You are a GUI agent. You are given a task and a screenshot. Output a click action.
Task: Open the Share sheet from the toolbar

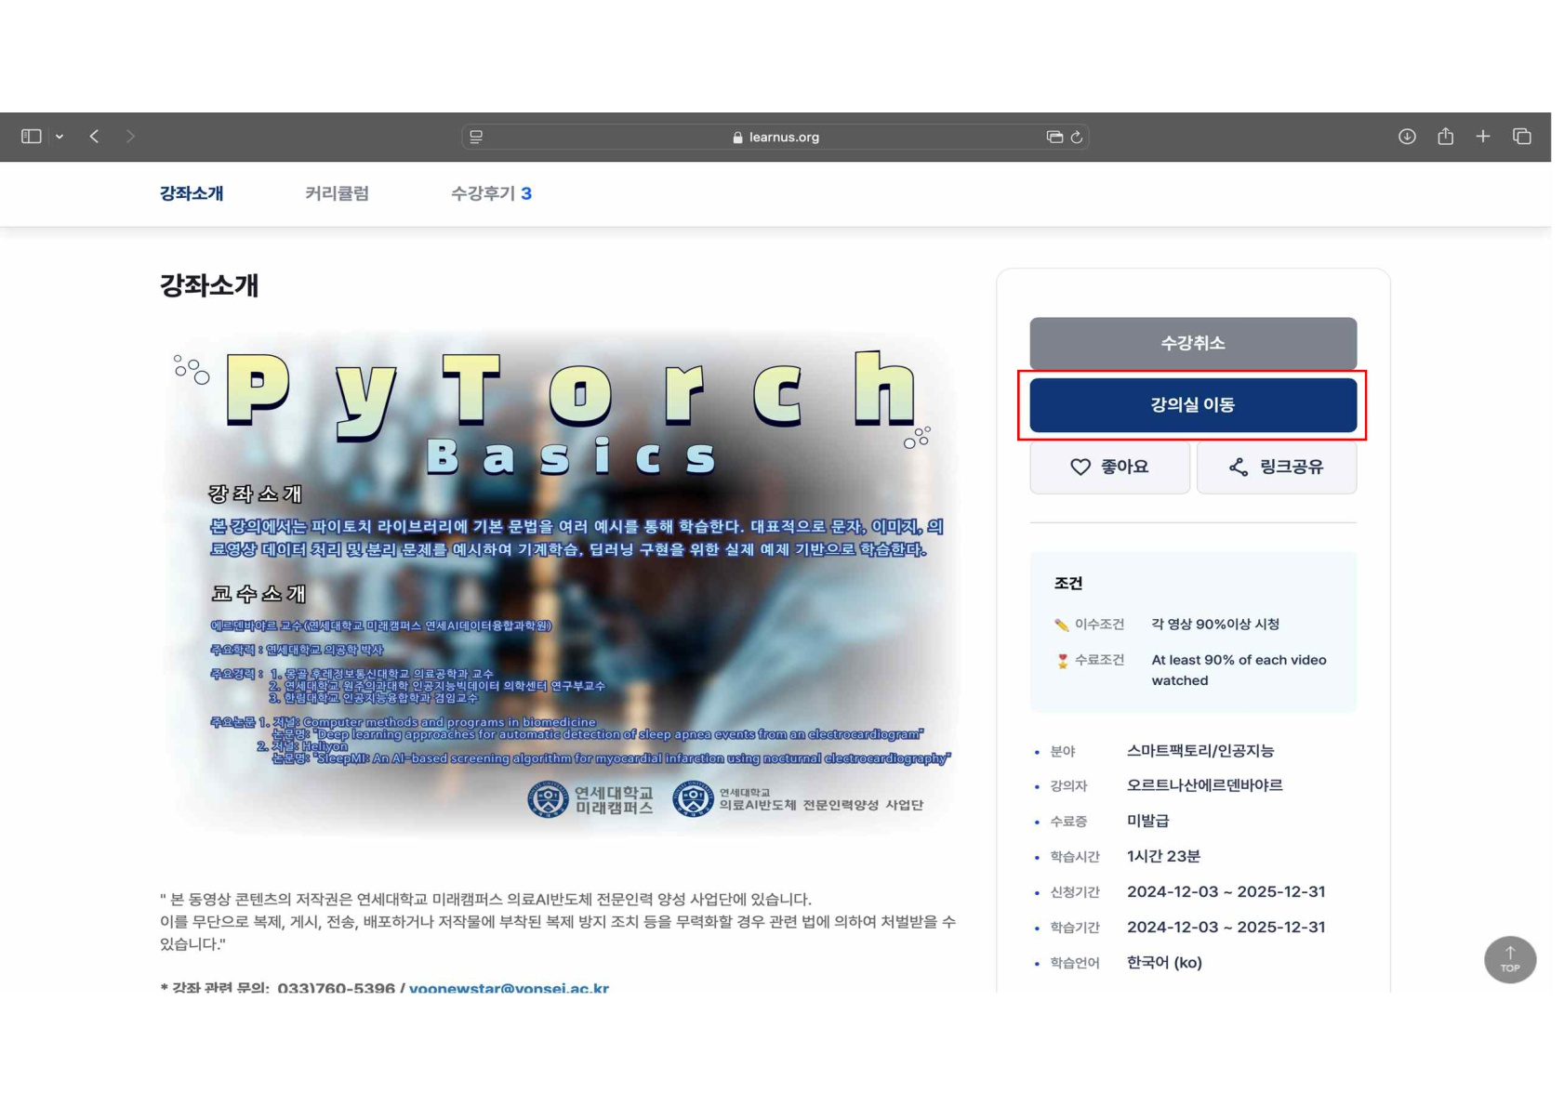1445,136
